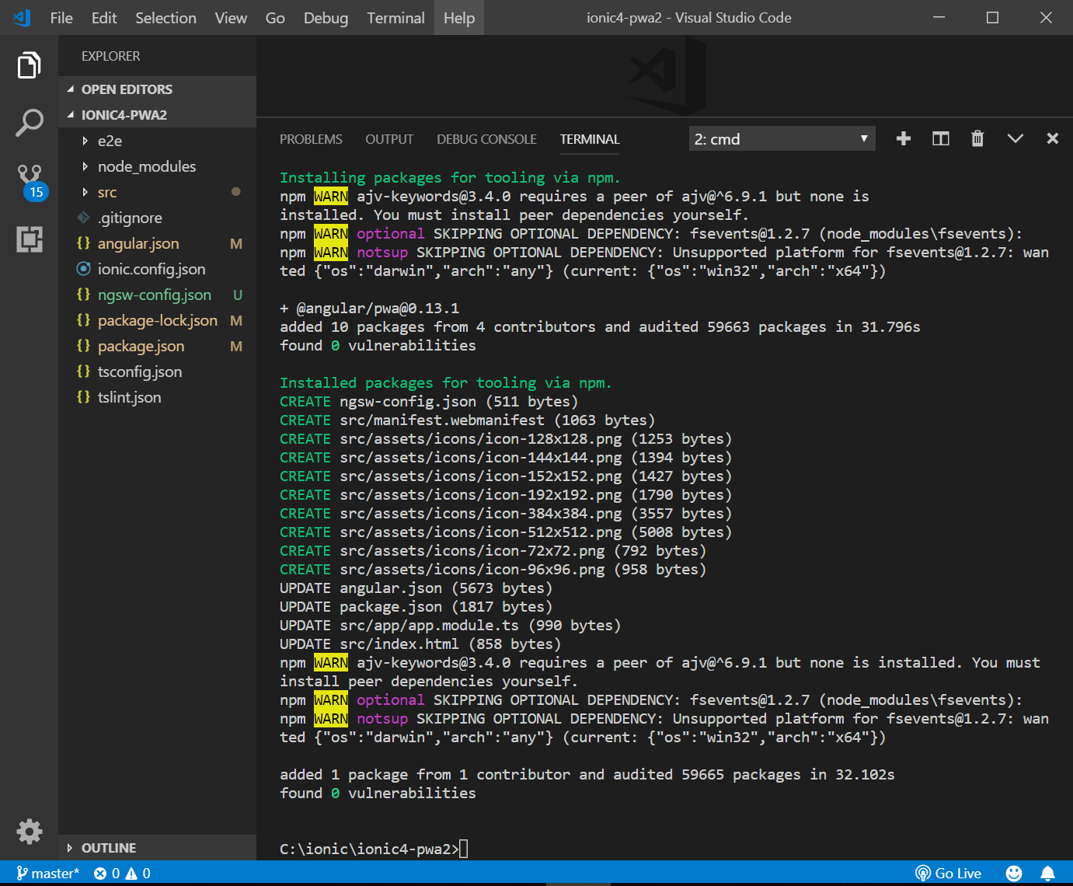The height and width of the screenshot is (886, 1073).
Task: Open the Edit menu
Action: point(104,18)
